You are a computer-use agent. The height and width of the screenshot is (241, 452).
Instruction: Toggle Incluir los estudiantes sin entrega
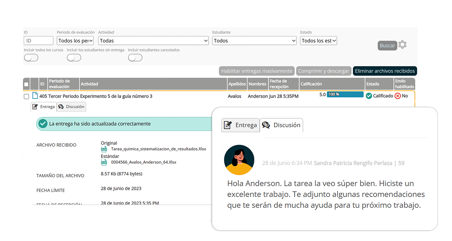coord(74,58)
